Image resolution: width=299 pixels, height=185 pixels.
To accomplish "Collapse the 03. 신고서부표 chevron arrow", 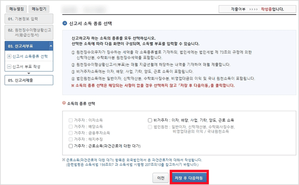I will (x=51, y=46).
